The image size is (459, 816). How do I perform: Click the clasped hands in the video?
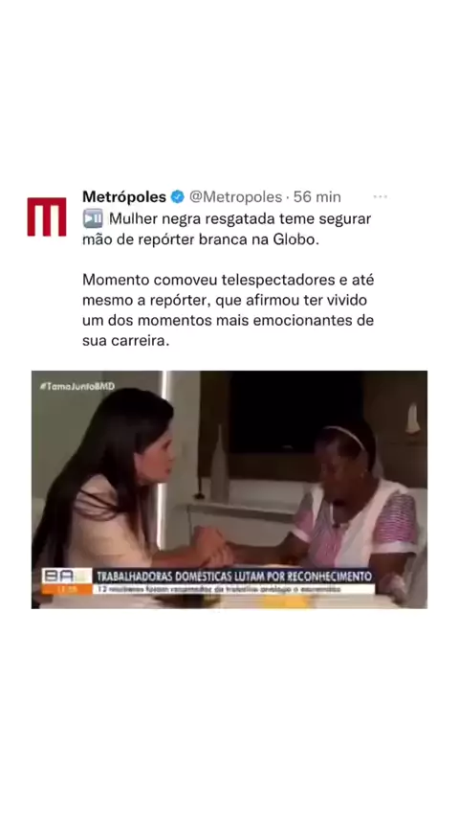216,549
